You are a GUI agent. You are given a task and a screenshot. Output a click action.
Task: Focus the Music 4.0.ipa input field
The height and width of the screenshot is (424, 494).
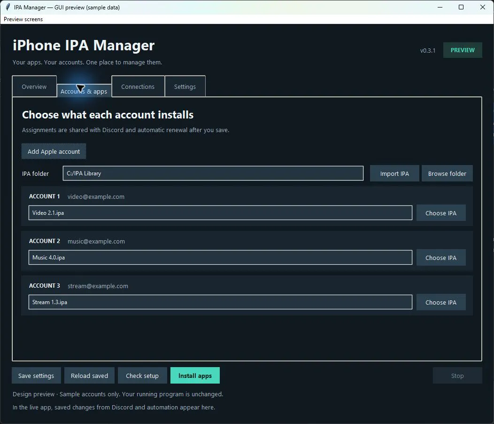(220, 258)
